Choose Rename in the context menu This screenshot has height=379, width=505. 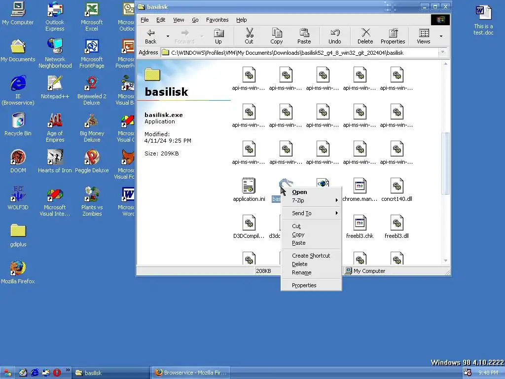311,272
